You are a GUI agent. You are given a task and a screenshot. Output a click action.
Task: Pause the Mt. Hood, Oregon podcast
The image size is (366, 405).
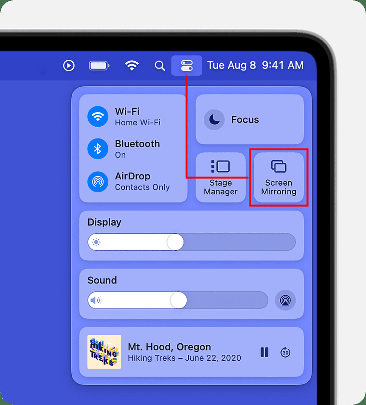point(264,352)
